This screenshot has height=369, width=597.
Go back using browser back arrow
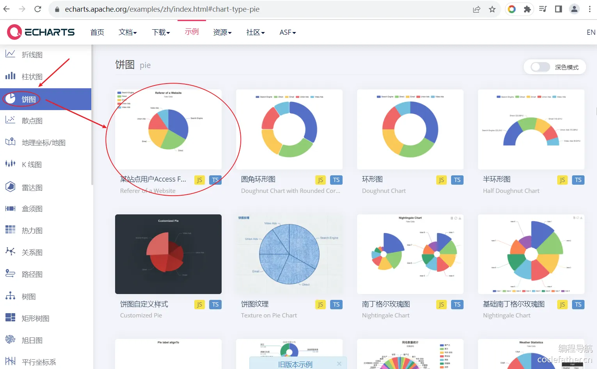coord(7,9)
